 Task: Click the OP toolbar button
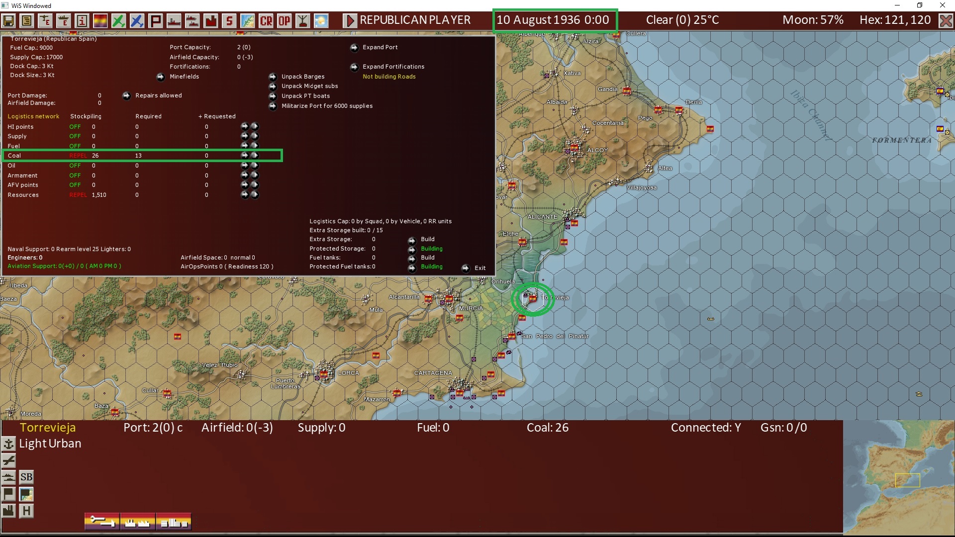285,20
